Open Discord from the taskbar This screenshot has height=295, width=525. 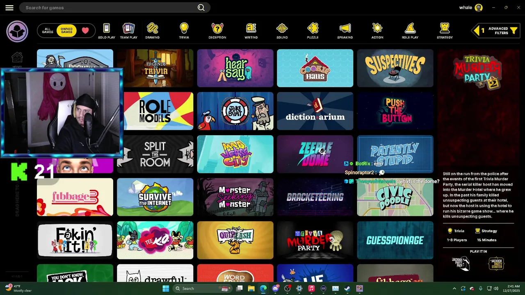click(x=275, y=288)
